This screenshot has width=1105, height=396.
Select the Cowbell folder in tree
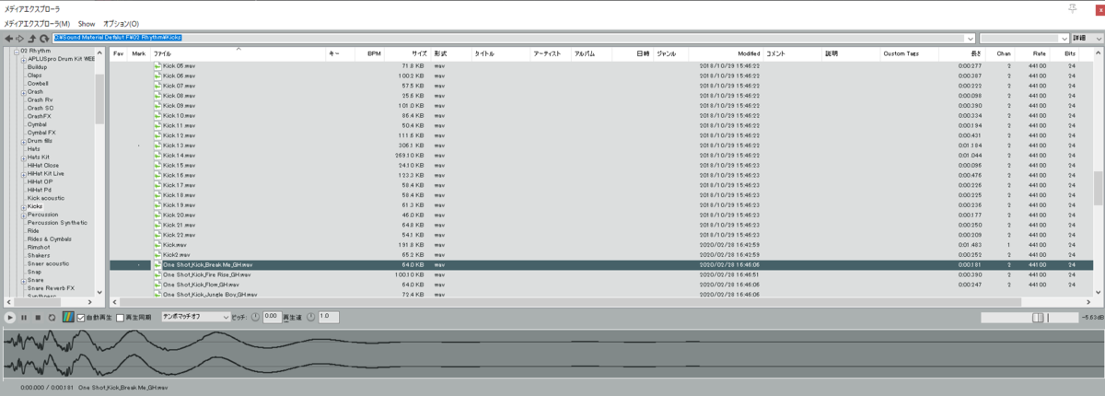[x=38, y=84]
